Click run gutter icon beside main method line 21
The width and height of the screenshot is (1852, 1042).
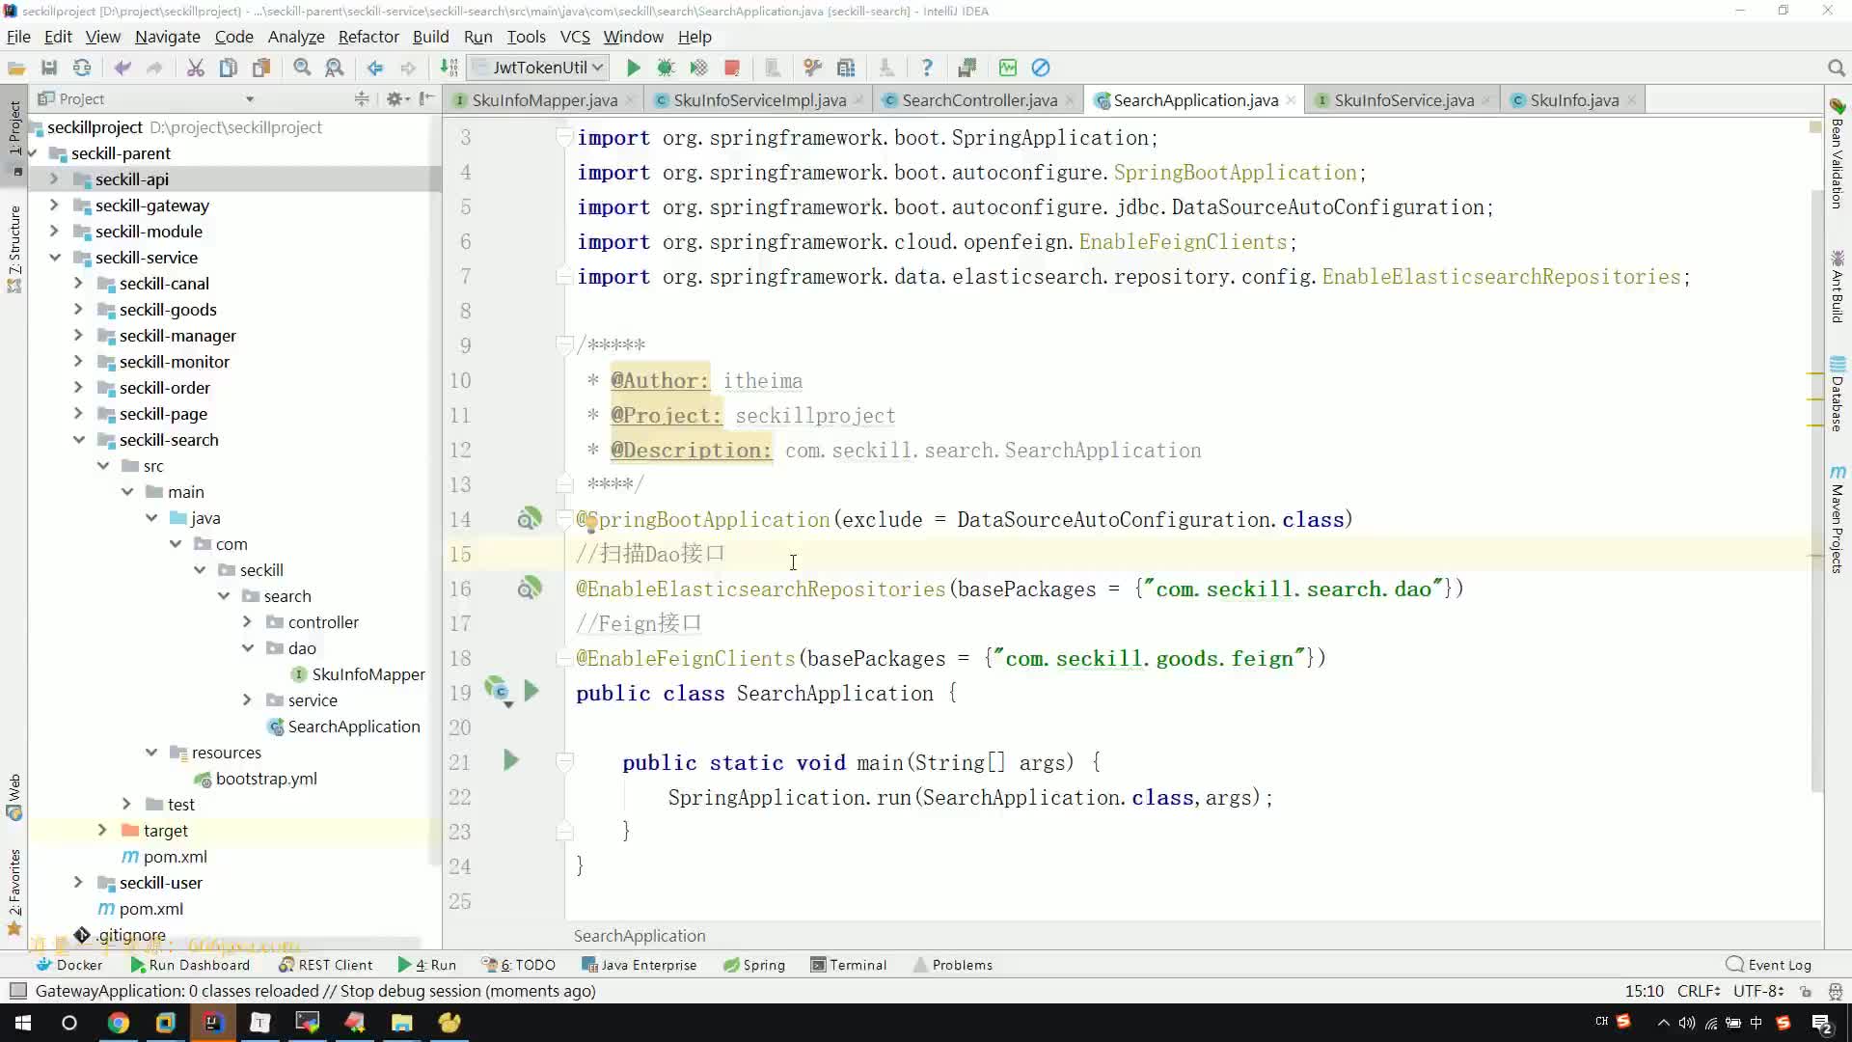tap(511, 760)
